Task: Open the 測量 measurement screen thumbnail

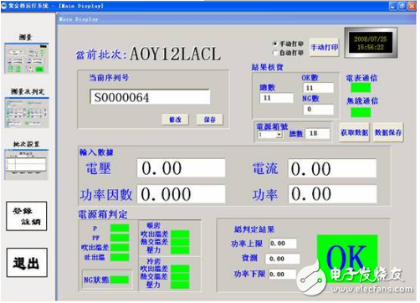Action: point(27,59)
